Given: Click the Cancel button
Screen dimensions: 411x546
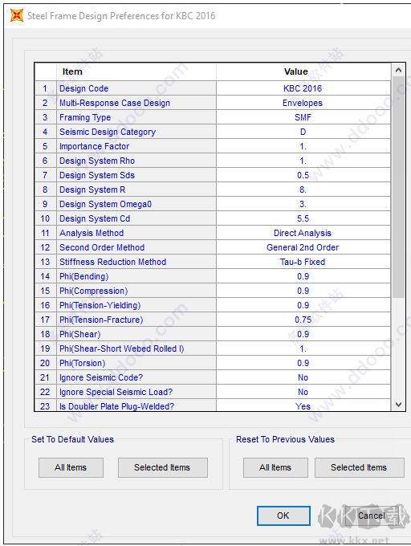Looking at the screenshot, I should tap(372, 515).
